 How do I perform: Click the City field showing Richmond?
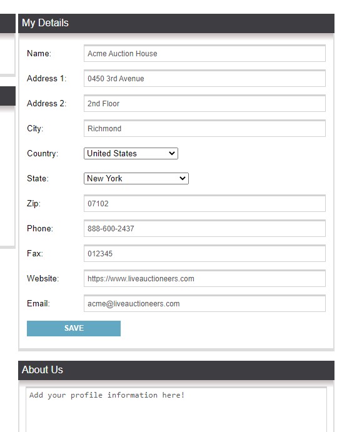pyautogui.click(x=204, y=128)
